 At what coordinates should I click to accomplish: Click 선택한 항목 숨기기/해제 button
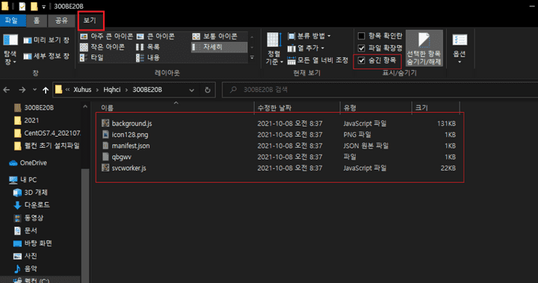pos(424,49)
